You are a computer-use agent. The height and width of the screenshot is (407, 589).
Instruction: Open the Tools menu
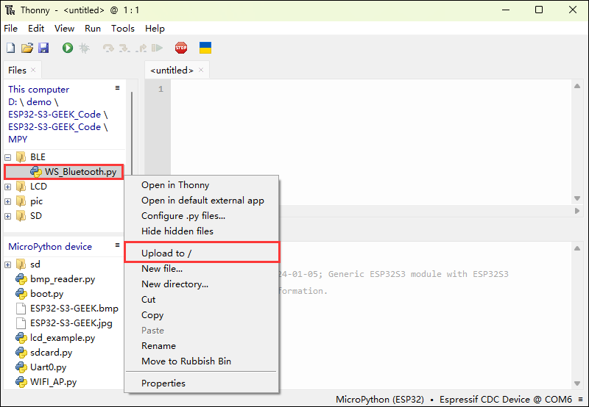[x=123, y=28]
